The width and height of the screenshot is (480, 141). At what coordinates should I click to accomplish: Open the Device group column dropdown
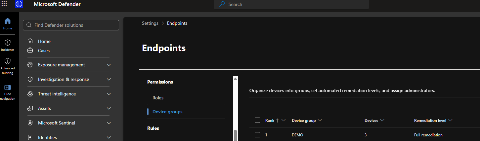(x=320, y=121)
